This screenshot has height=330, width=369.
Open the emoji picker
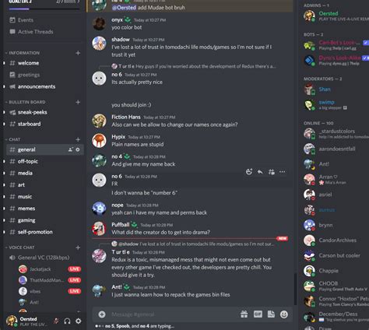coord(284,314)
